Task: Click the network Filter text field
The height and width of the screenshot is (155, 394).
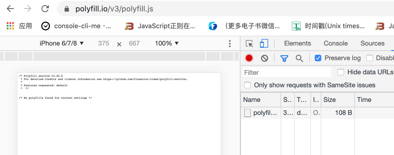Action: [x=287, y=72]
